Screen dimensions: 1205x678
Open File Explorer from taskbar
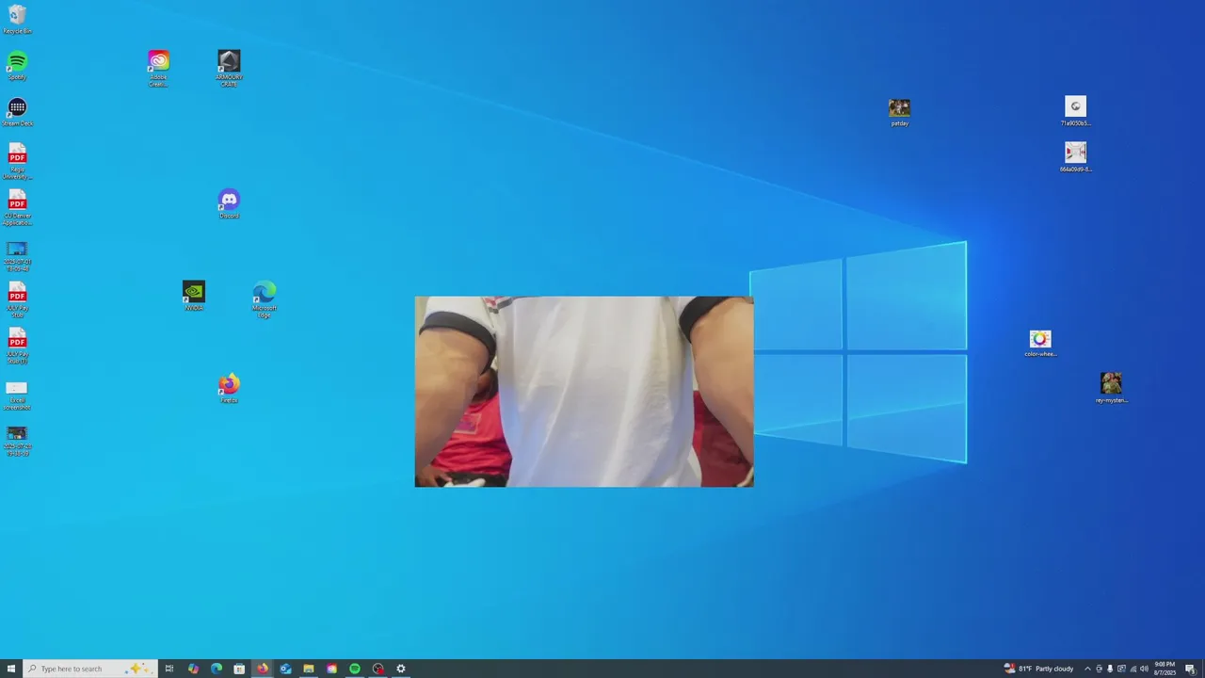pyautogui.click(x=309, y=669)
